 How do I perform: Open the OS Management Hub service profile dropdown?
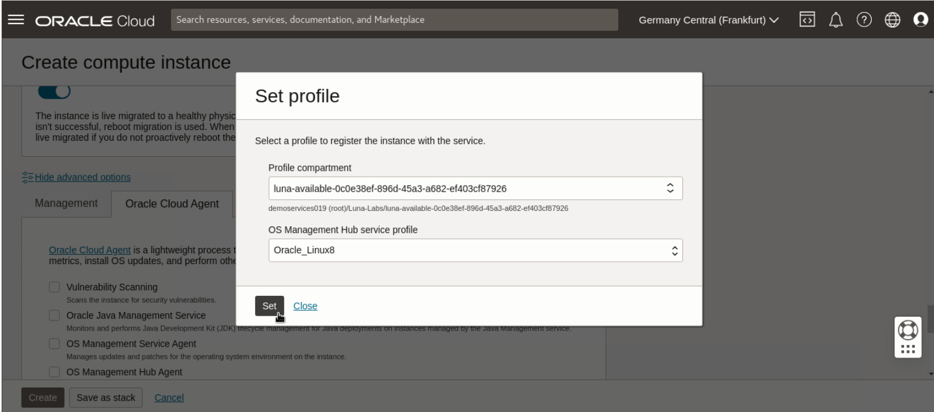[476, 250]
